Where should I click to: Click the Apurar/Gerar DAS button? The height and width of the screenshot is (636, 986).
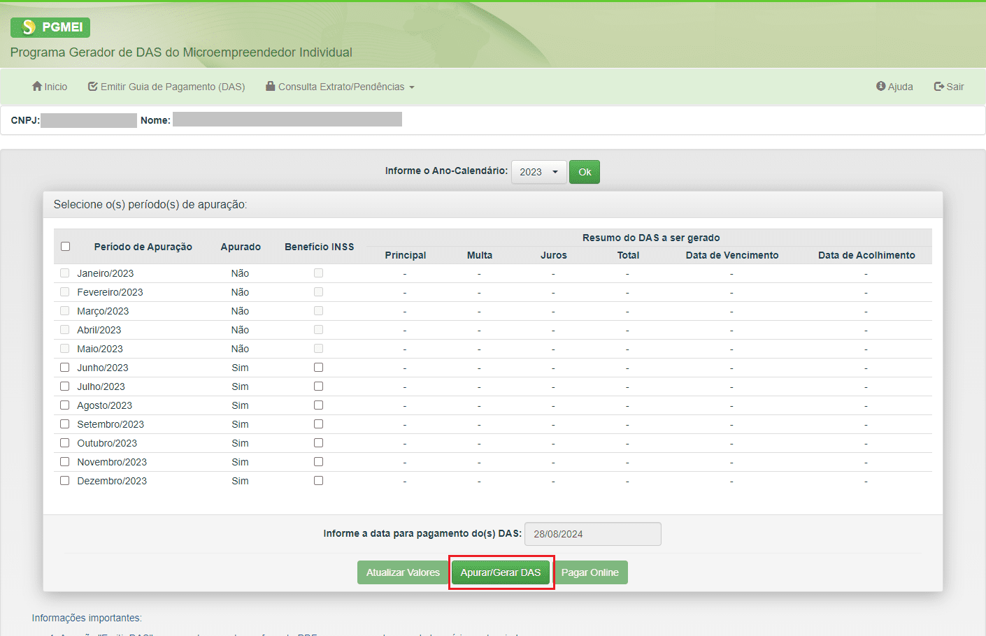(x=501, y=572)
